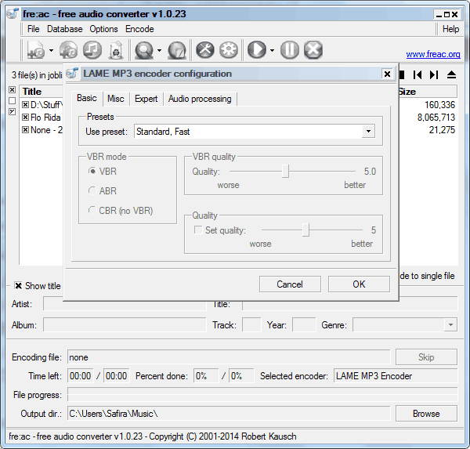Open the Options menu
This screenshot has width=470, height=449.
[103, 29]
